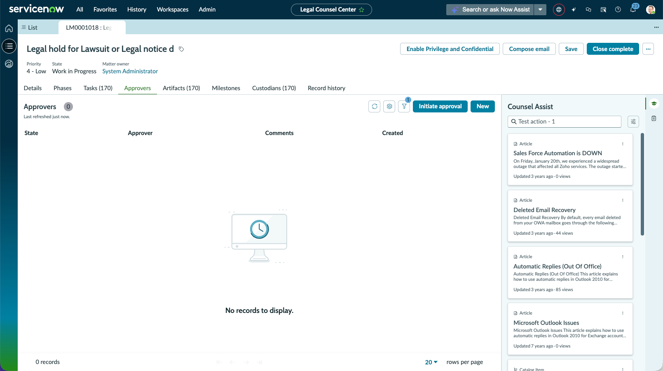Viewport: 663px width, 371px height.
Task: Open the dashboard gauge icon in sidebar
Action: [x=9, y=64]
